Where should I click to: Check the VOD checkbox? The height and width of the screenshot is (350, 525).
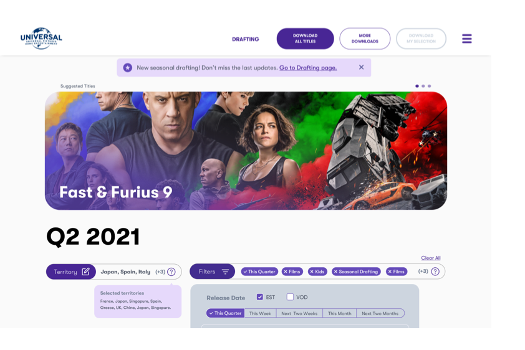[290, 297]
